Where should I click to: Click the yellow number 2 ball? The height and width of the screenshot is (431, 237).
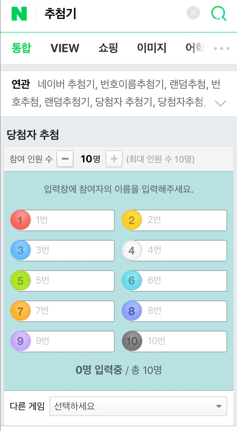tap(132, 220)
